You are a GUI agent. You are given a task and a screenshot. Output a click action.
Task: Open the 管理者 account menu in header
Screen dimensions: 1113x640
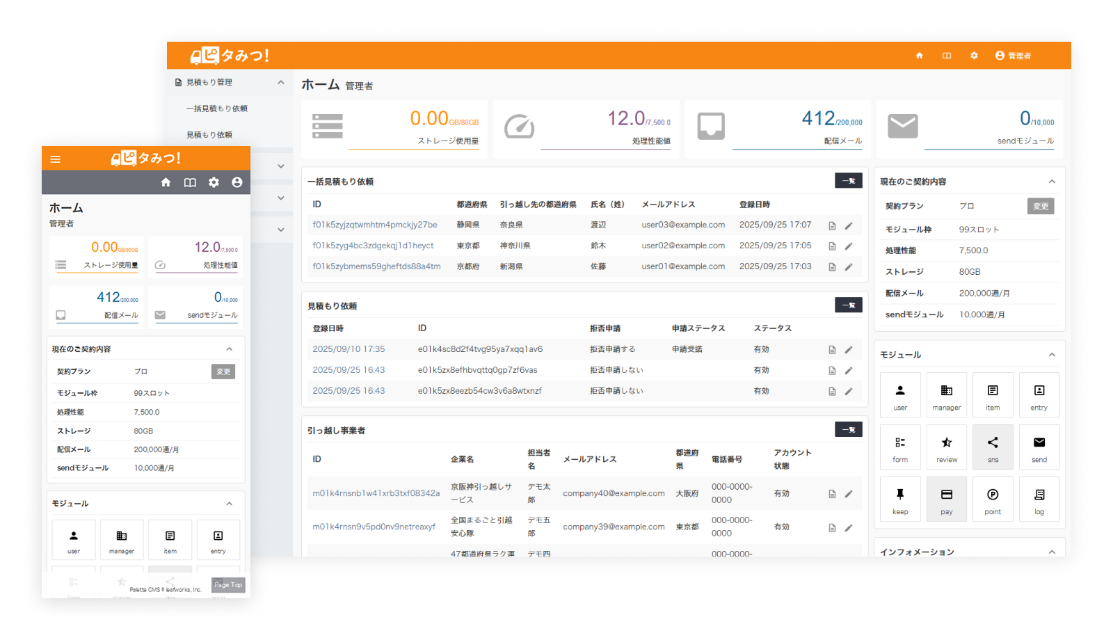(1013, 56)
